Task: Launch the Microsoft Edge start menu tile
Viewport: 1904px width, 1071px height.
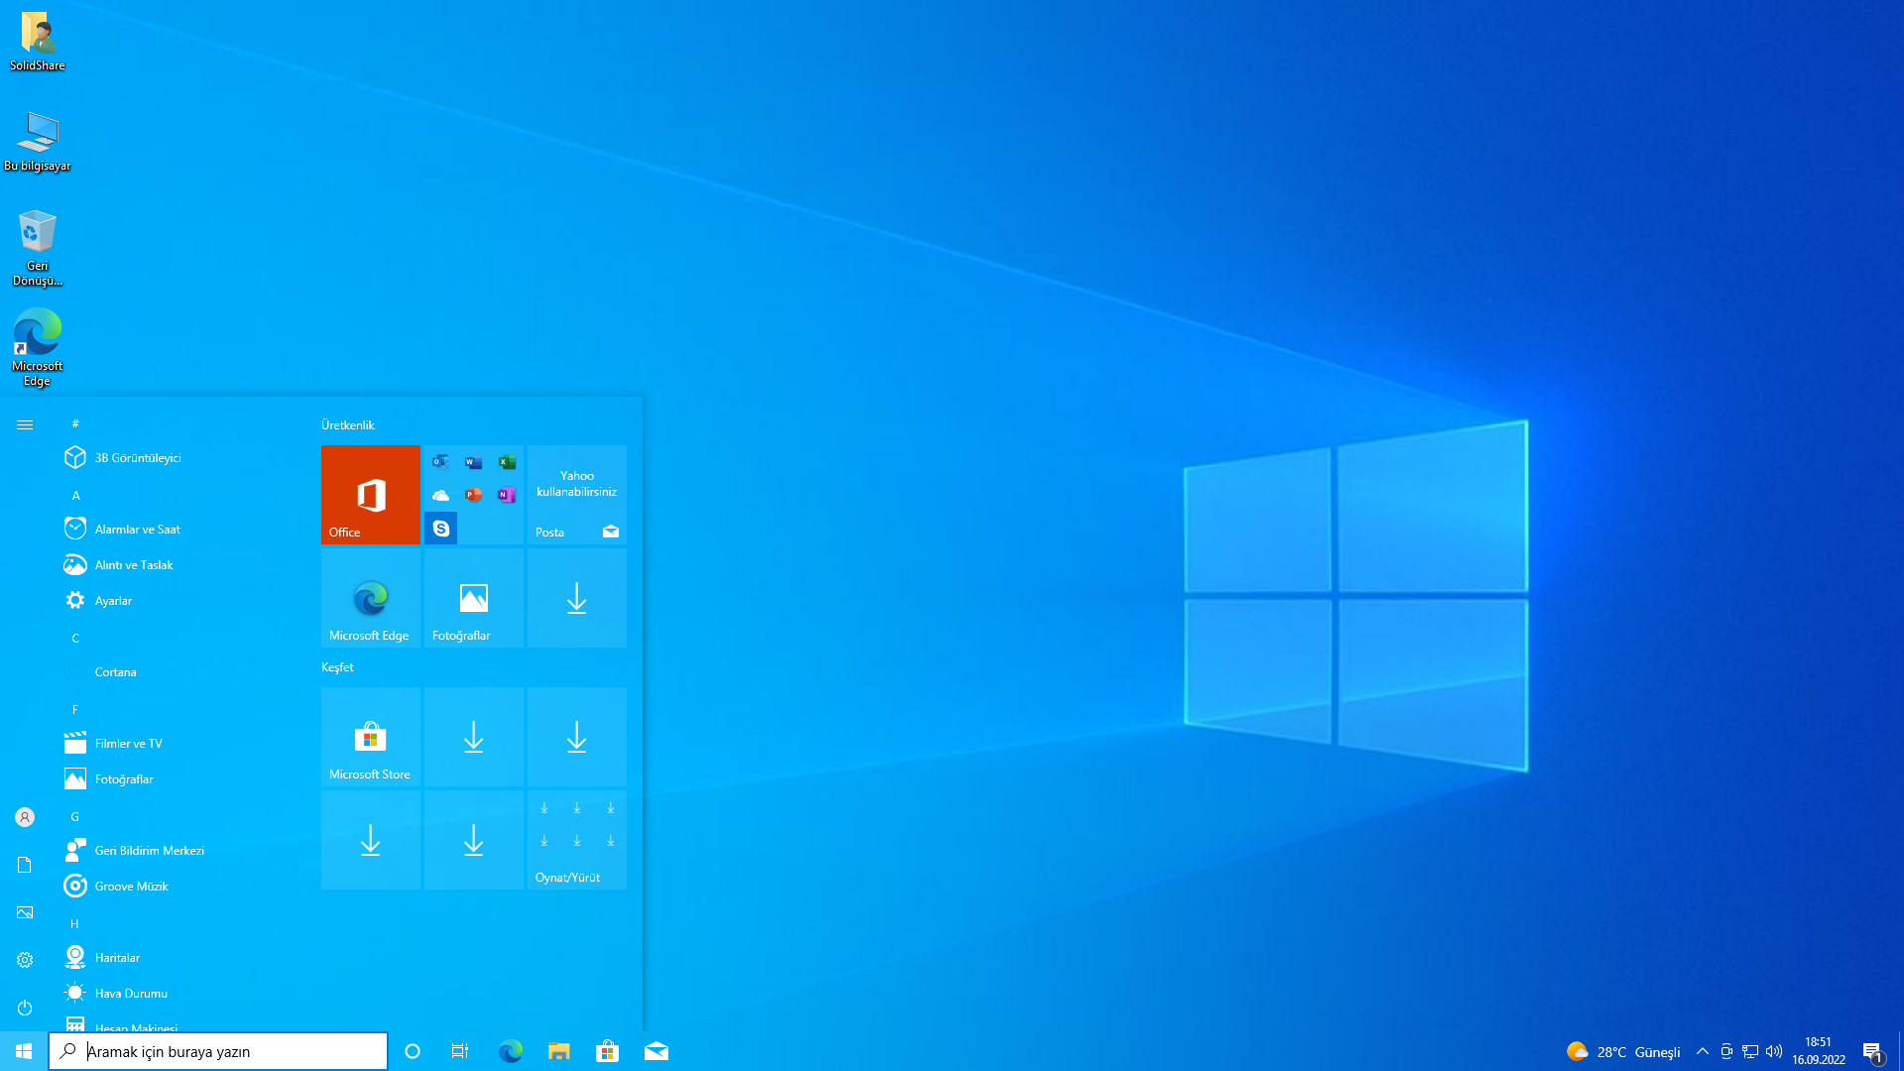Action: click(370, 598)
